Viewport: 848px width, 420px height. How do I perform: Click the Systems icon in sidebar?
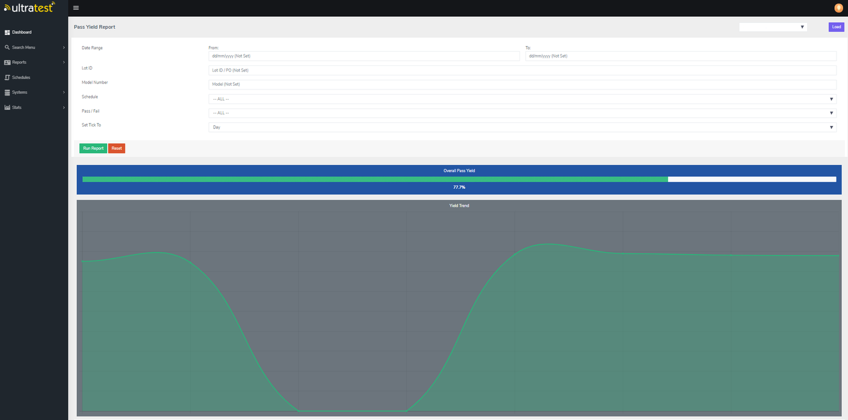pos(7,92)
